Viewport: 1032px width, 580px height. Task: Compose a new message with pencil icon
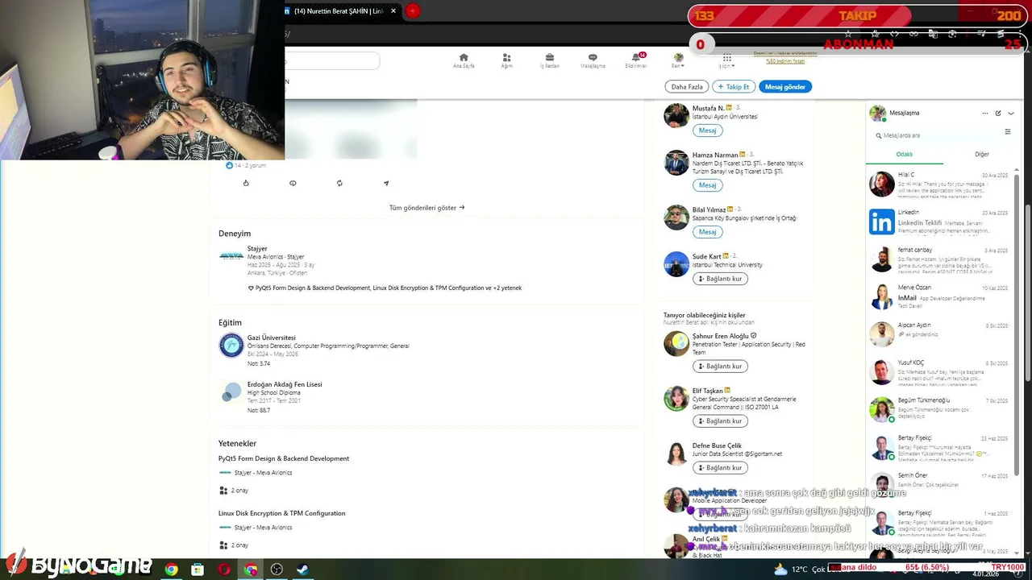[998, 114]
